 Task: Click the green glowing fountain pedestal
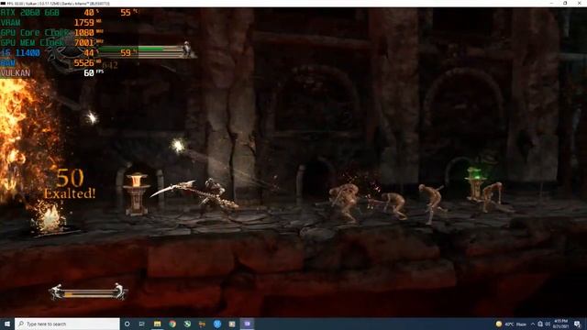coord(475,183)
